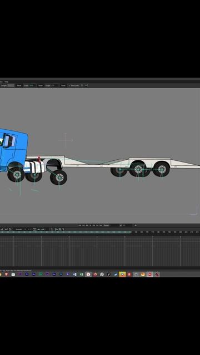
Task: Click the Angle value field
Action: pos(54,85)
